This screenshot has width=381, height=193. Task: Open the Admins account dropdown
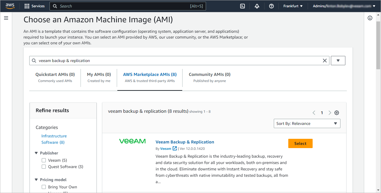[344, 6]
